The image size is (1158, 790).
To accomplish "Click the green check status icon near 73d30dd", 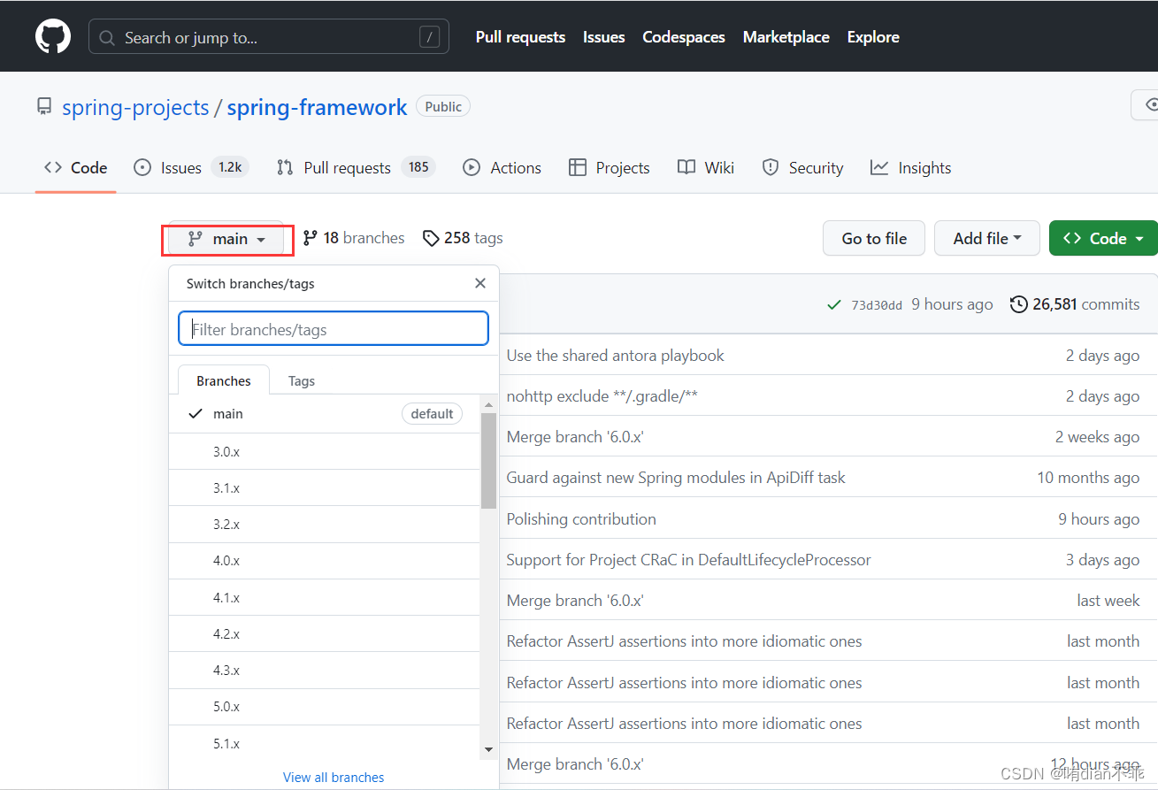I will [833, 304].
